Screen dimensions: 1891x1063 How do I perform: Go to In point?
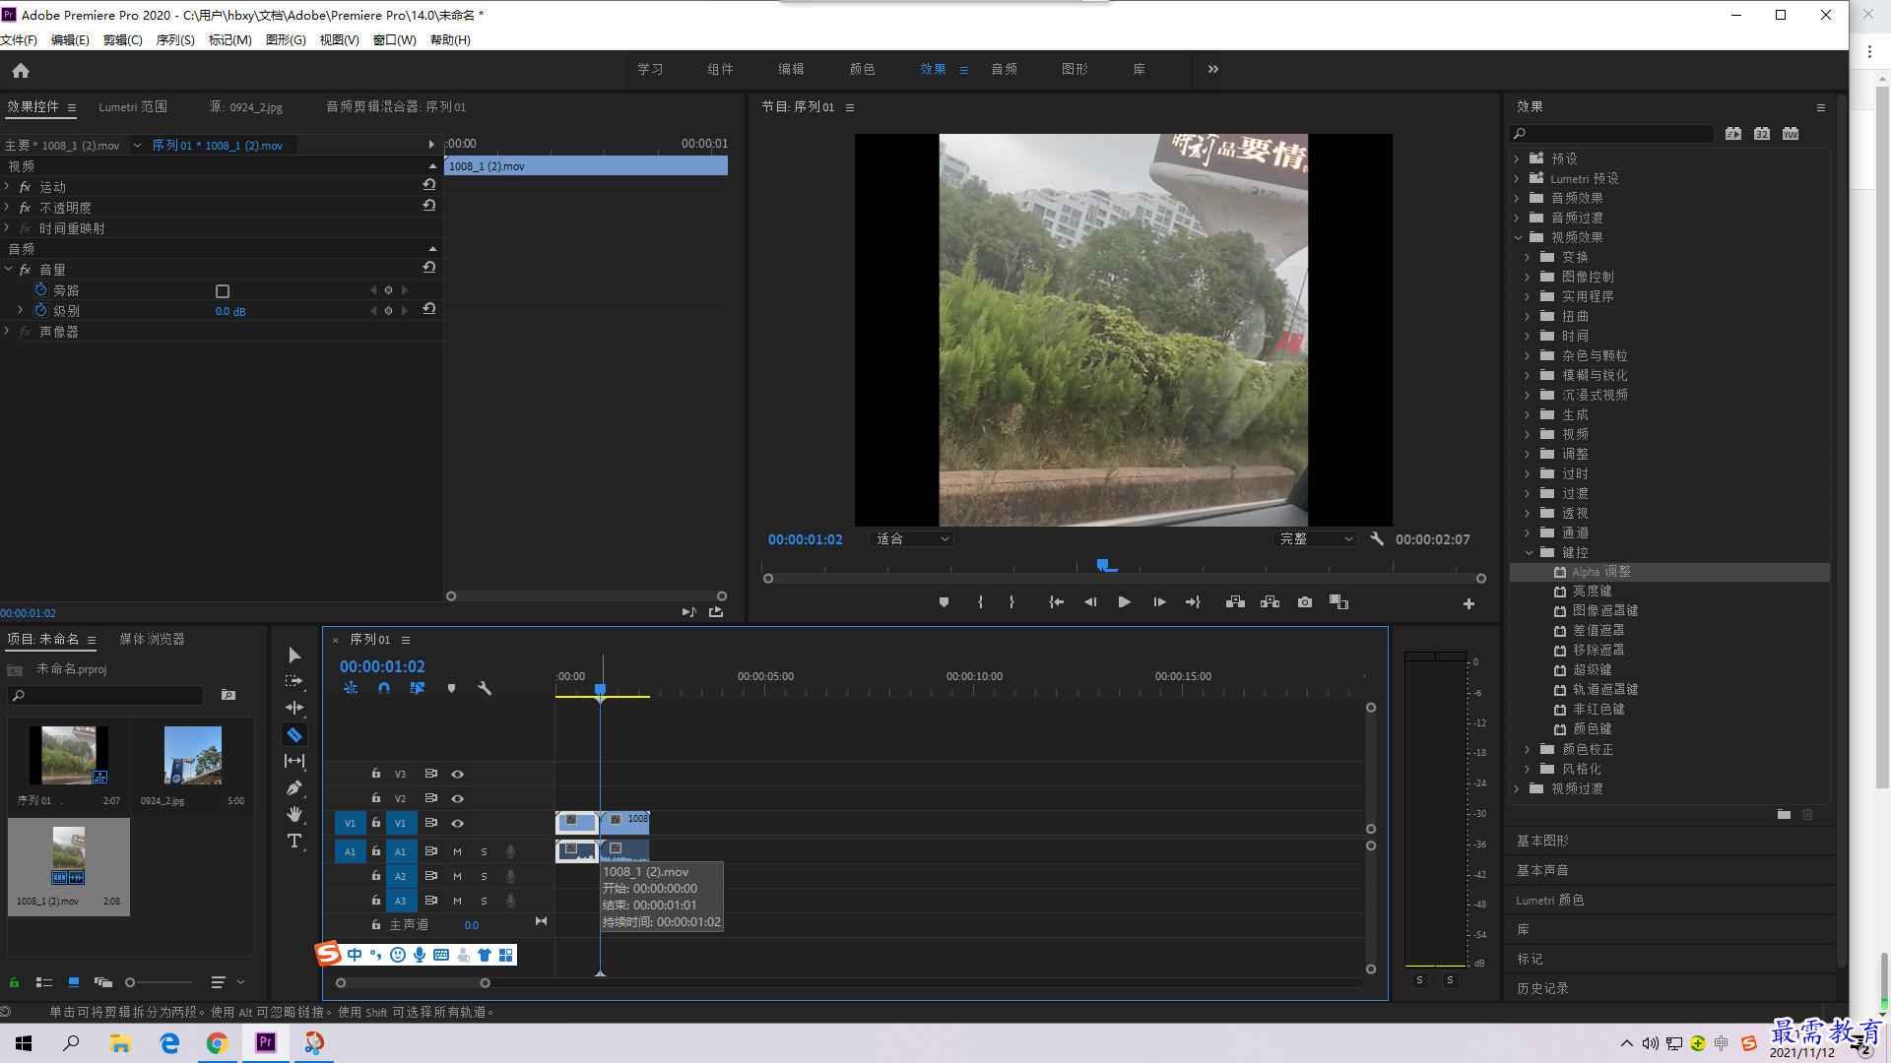(x=1056, y=602)
